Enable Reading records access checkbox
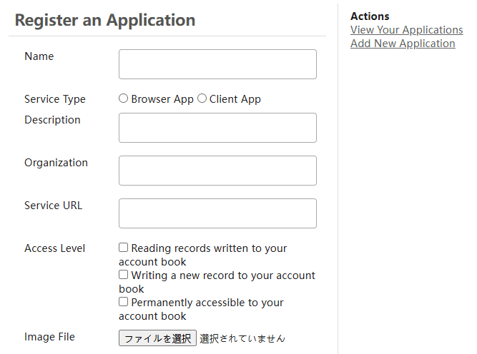Viewport: 477px width, 354px height. coord(124,248)
